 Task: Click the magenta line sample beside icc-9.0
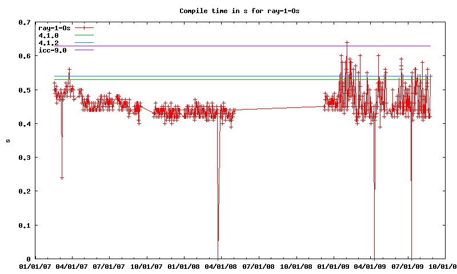(x=83, y=50)
